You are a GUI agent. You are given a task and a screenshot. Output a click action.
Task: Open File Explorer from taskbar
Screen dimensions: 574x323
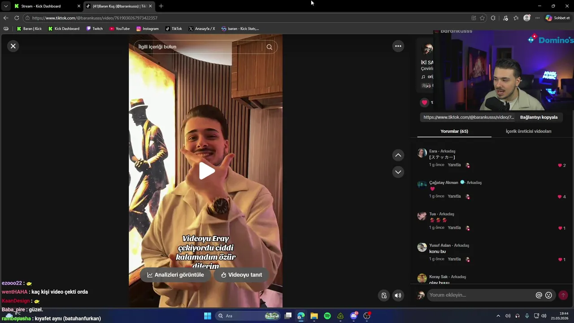click(314, 316)
